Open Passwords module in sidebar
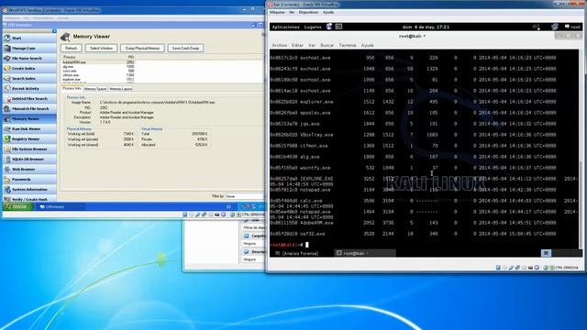The width and height of the screenshot is (587, 330). coord(29,180)
